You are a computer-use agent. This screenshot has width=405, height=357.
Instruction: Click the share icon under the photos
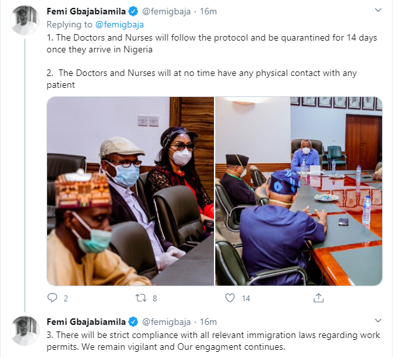click(319, 298)
